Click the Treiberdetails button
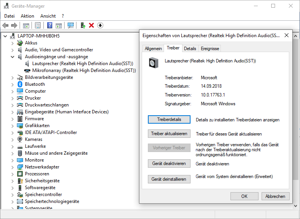The height and width of the screenshot is (219, 300). [x=169, y=119]
